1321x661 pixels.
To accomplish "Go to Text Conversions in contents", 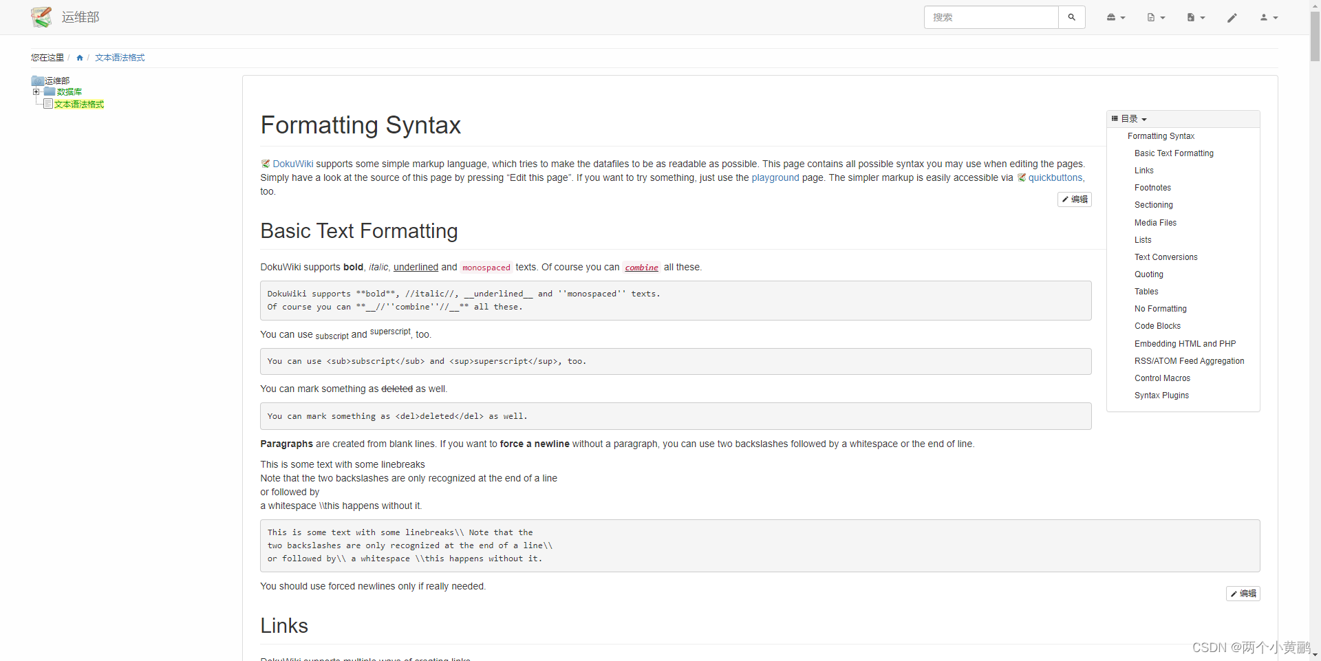I will point(1166,257).
